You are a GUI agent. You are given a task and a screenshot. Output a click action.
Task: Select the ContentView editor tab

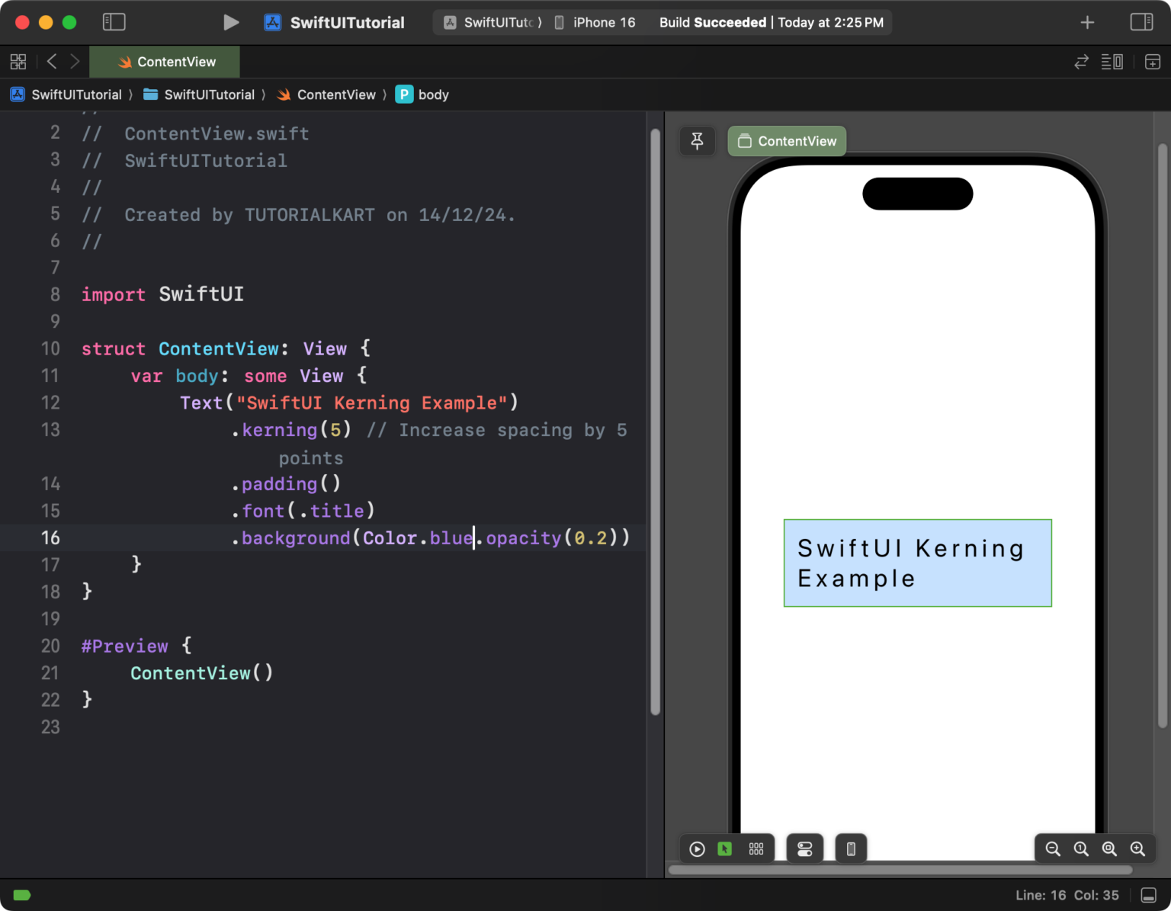point(165,61)
